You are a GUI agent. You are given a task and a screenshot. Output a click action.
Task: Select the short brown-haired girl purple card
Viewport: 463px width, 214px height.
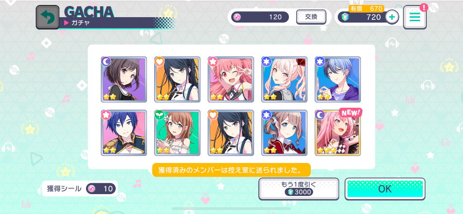pyautogui.click(x=124, y=79)
